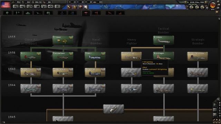Click carrier variant icon on A-17 card
221x124 pixels.
point(39,54)
